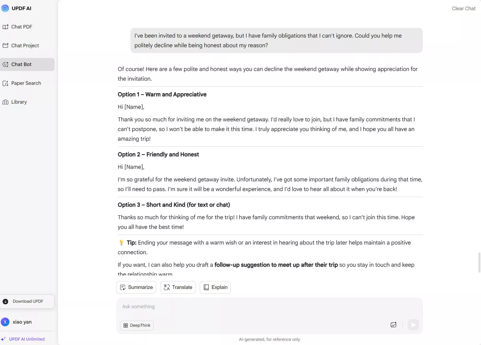Viewport: 481px width, 345px height.
Task: Open the Chat Project section
Action: 25,46
